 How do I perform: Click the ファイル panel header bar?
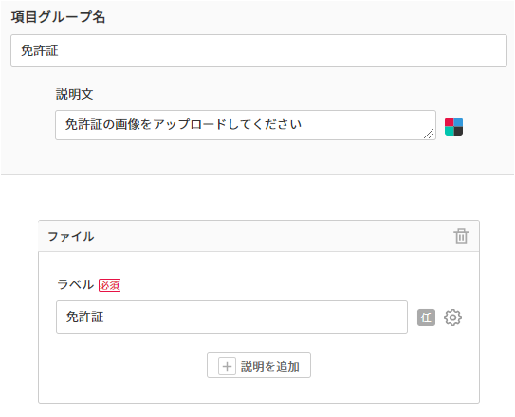pyautogui.click(x=259, y=236)
